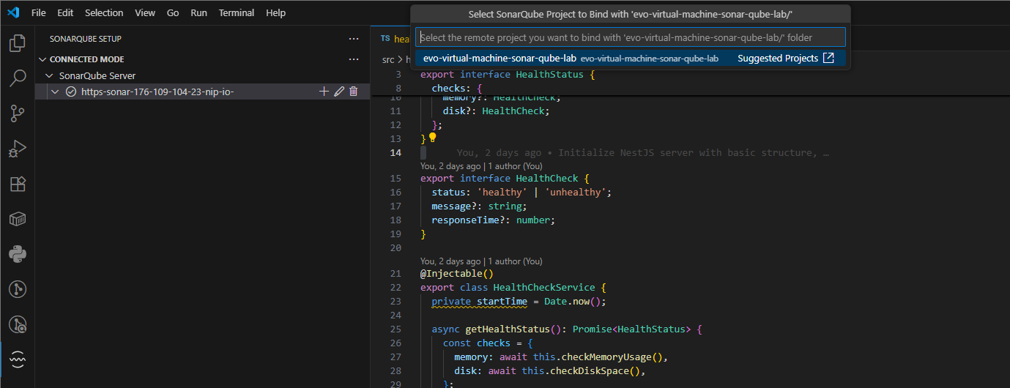Click the src breadcrumb segment
Image resolution: width=1010 pixels, height=388 pixels.
click(x=388, y=59)
